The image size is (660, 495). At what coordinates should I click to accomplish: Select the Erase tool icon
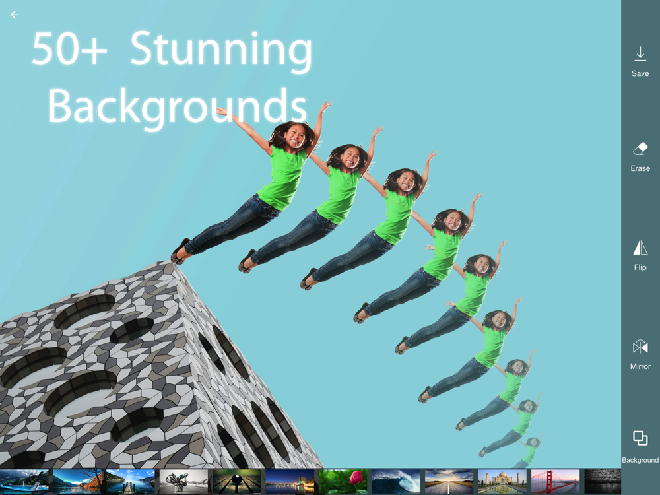(x=640, y=148)
